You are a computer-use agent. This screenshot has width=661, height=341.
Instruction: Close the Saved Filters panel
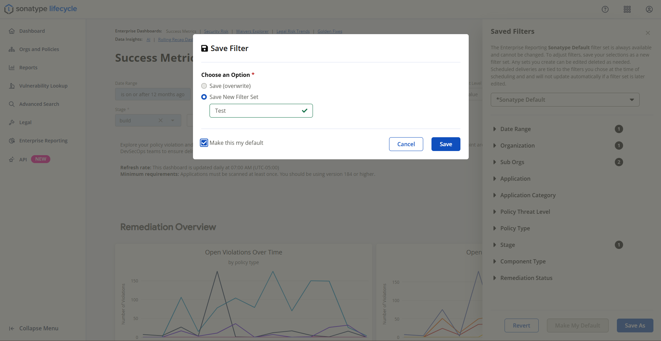pos(648,33)
